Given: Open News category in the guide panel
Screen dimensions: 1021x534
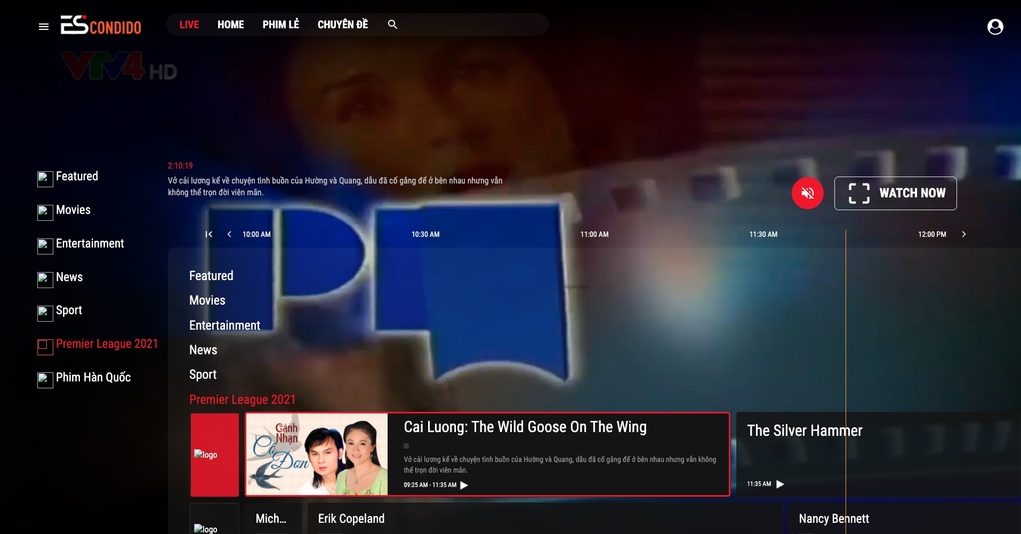Looking at the screenshot, I should click(x=203, y=350).
